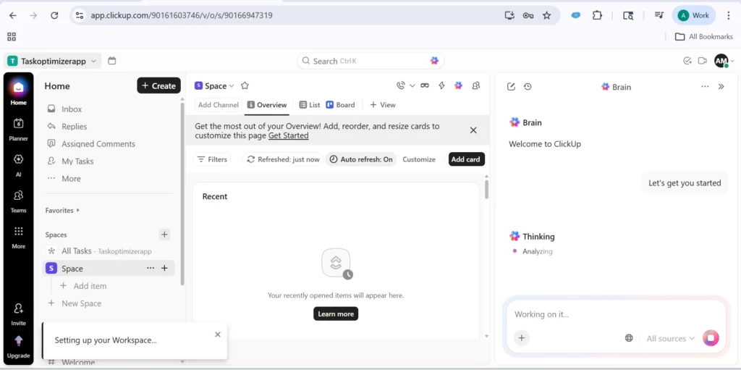741x370 pixels.
Task: Click the Add card button
Action: coord(467,159)
